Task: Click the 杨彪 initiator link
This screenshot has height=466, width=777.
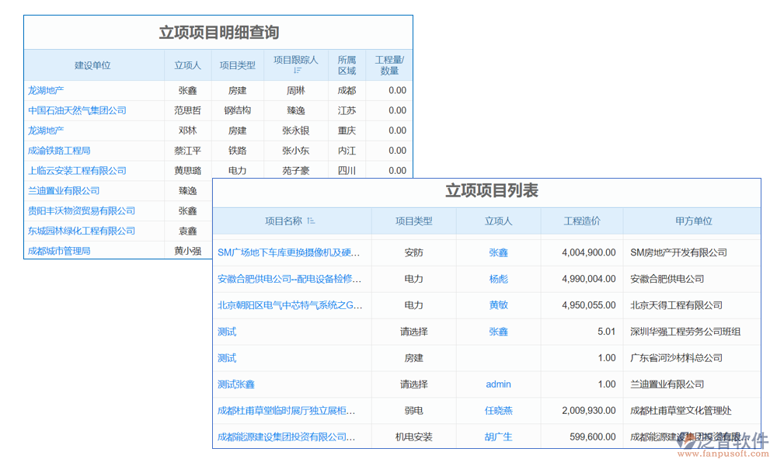Action: 498,279
